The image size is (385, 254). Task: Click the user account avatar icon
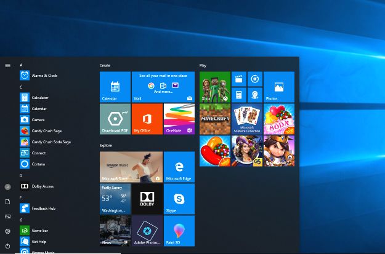(x=7, y=187)
